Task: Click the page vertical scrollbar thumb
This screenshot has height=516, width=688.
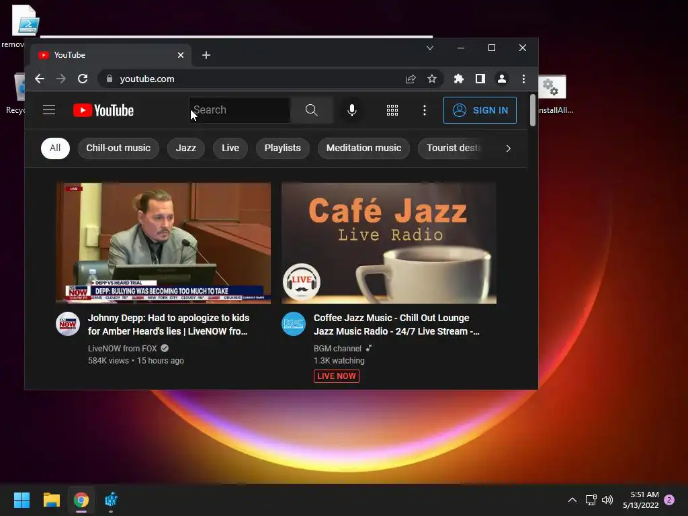Action: [532, 110]
